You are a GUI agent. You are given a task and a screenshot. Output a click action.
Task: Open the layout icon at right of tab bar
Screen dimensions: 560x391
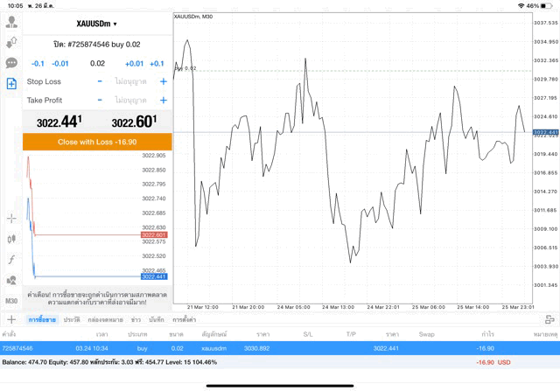(549, 320)
